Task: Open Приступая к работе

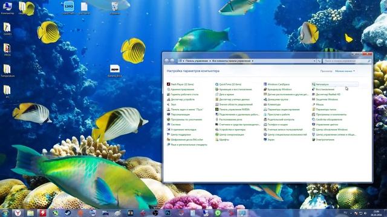Action: pos(277,115)
